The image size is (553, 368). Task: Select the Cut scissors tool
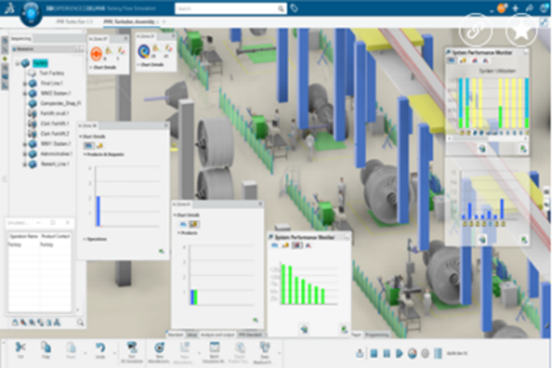click(20, 348)
